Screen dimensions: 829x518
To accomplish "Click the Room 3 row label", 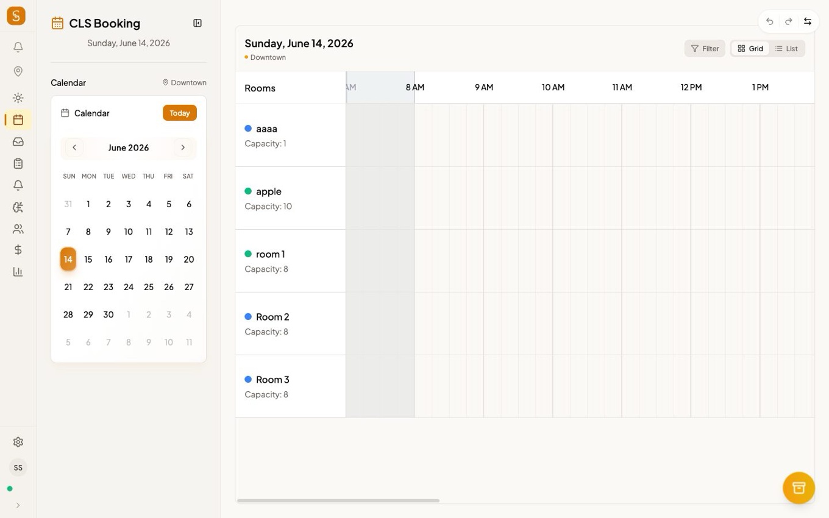I will tap(272, 380).
